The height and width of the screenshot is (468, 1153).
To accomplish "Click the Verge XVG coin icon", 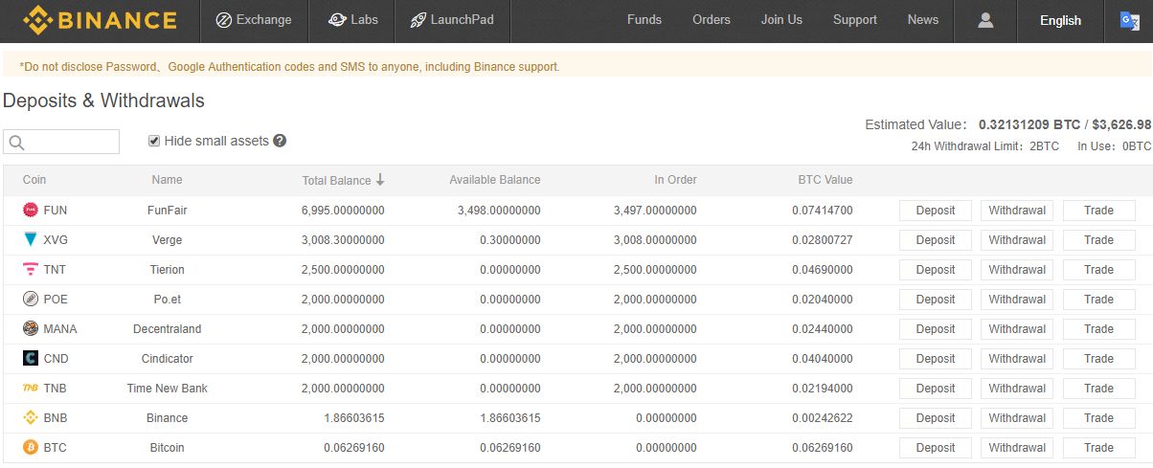I will click(x=31, y=240).
